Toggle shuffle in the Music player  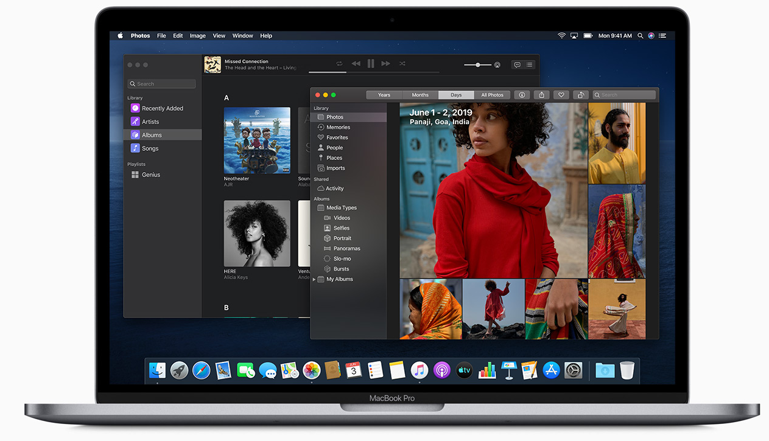coord(402,63)
